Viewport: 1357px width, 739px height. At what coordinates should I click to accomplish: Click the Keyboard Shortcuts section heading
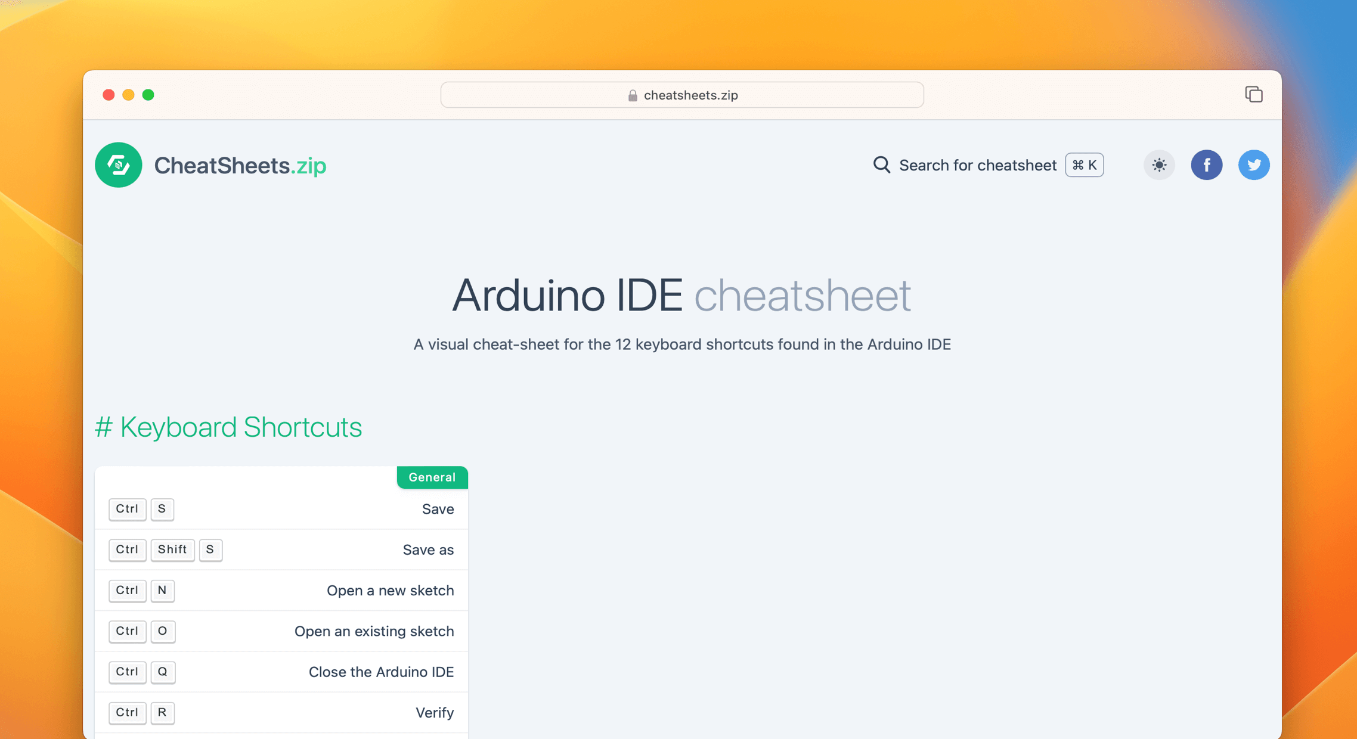[229, 427]
